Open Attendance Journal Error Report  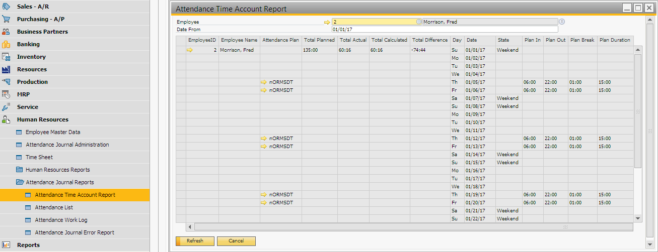pyautogui.click(x=75, y=232)
